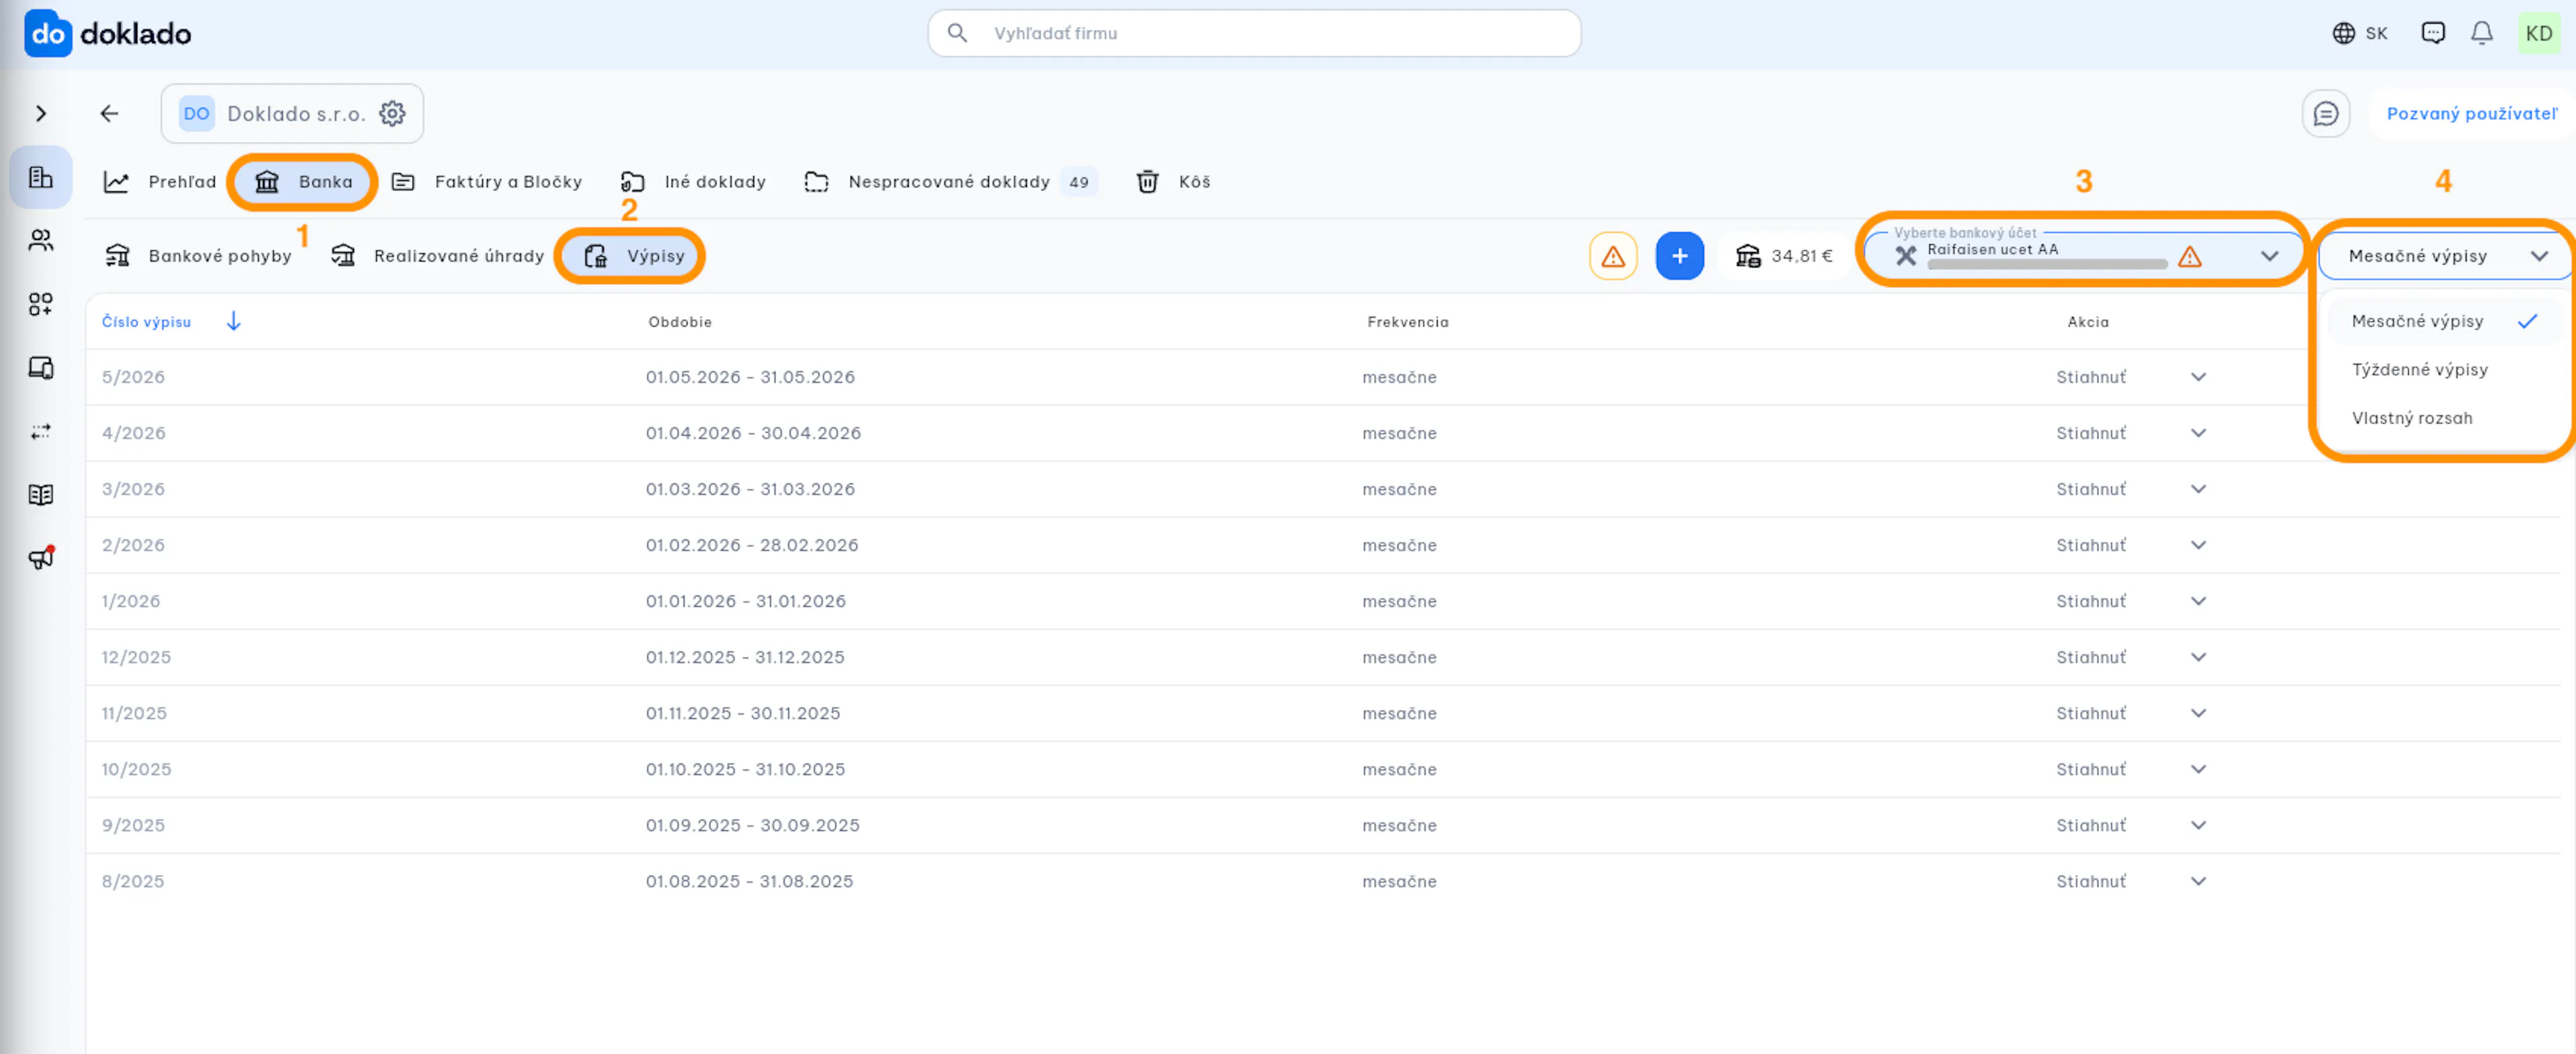The height and width of the screenshot is (1054, 2576).
Task: Focus the Vyhľadať firmu search field
Action: 1254,33
